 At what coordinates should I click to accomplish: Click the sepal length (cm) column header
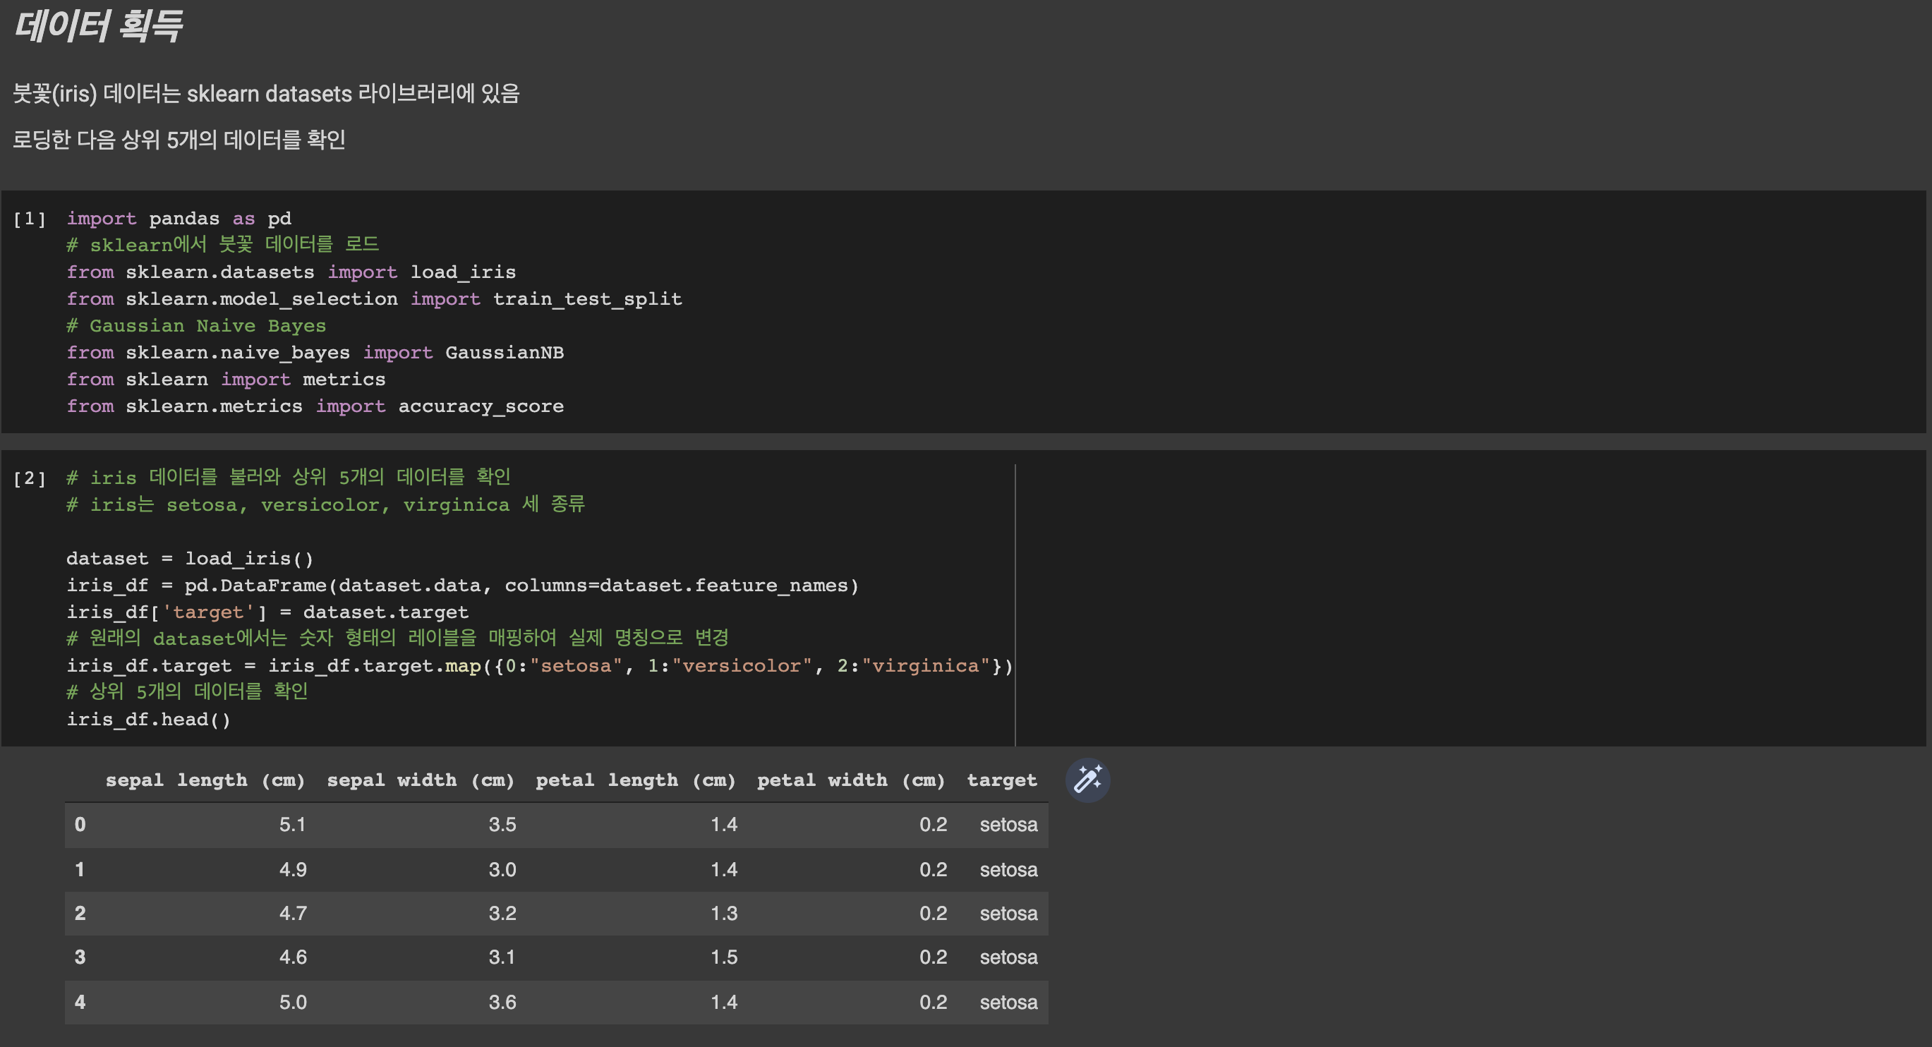(x=205, y=780)
